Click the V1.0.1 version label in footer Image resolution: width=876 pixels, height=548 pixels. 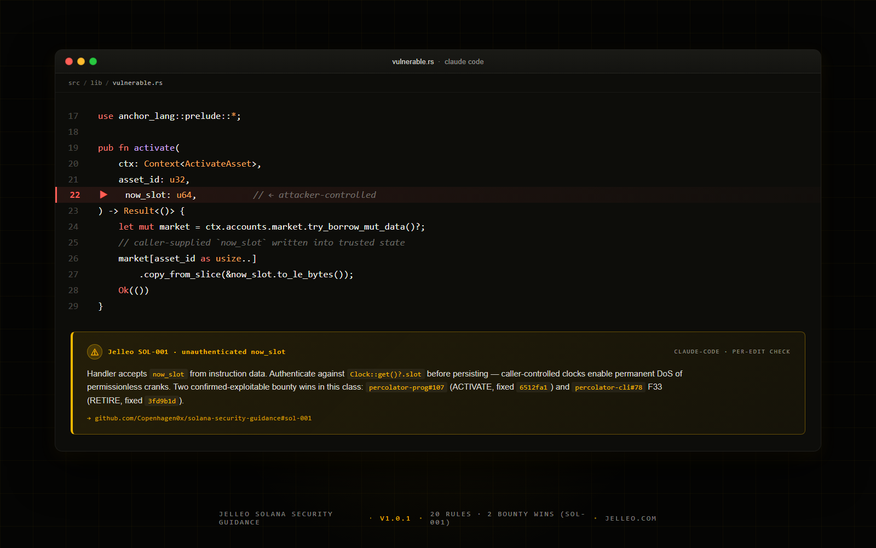pyautogui.click(x=395, y=518)
